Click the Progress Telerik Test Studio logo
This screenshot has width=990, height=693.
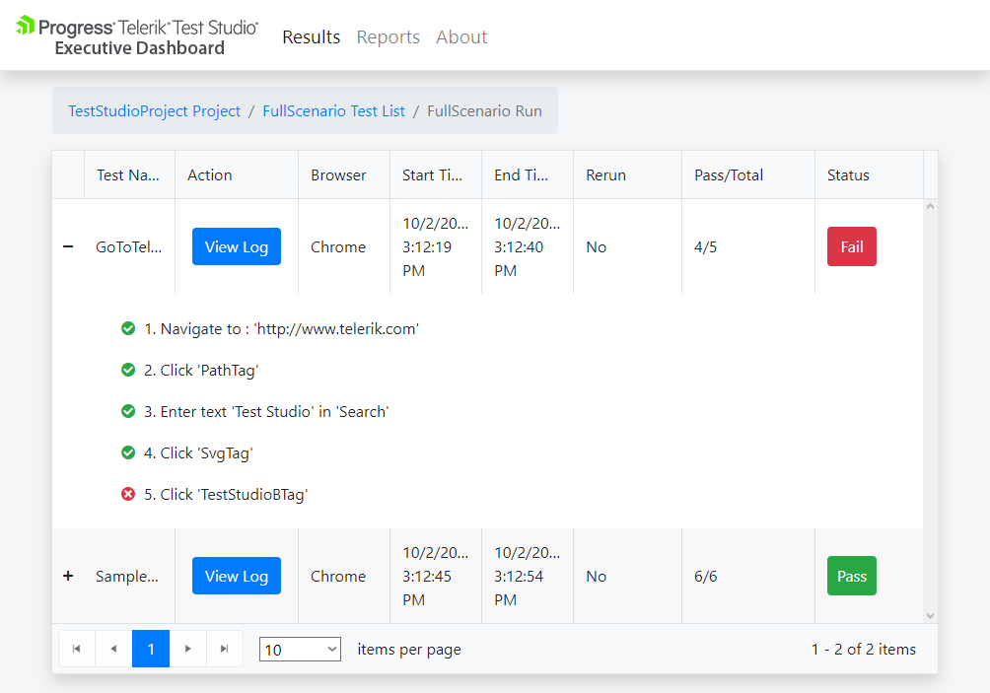[x=137, y=35]
